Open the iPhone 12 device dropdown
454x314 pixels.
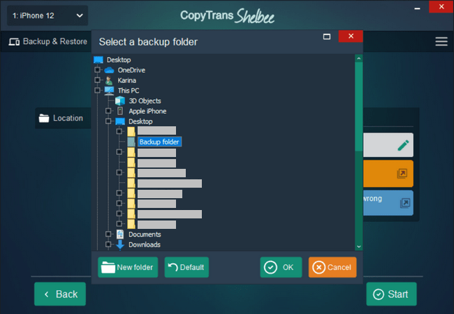click(47, 15)
